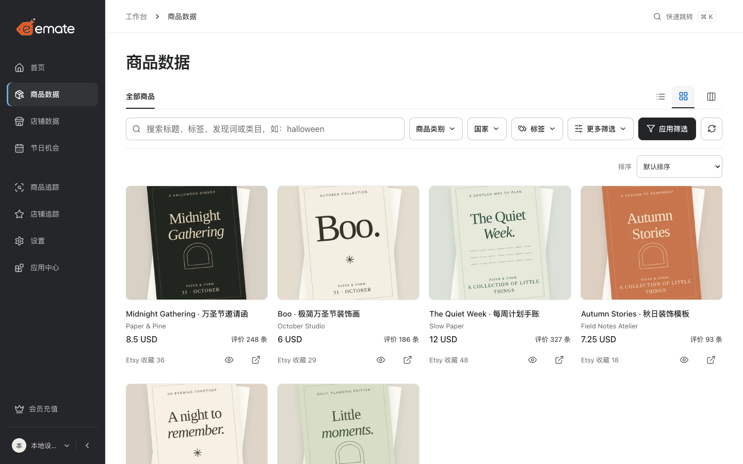Click the 12 USD price
Screen dimensions: 743x464
click(x=443, y=339)
